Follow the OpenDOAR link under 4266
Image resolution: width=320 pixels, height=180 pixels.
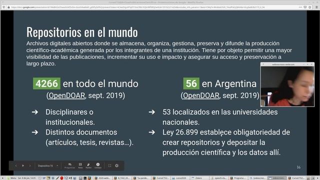coord(66,95)
